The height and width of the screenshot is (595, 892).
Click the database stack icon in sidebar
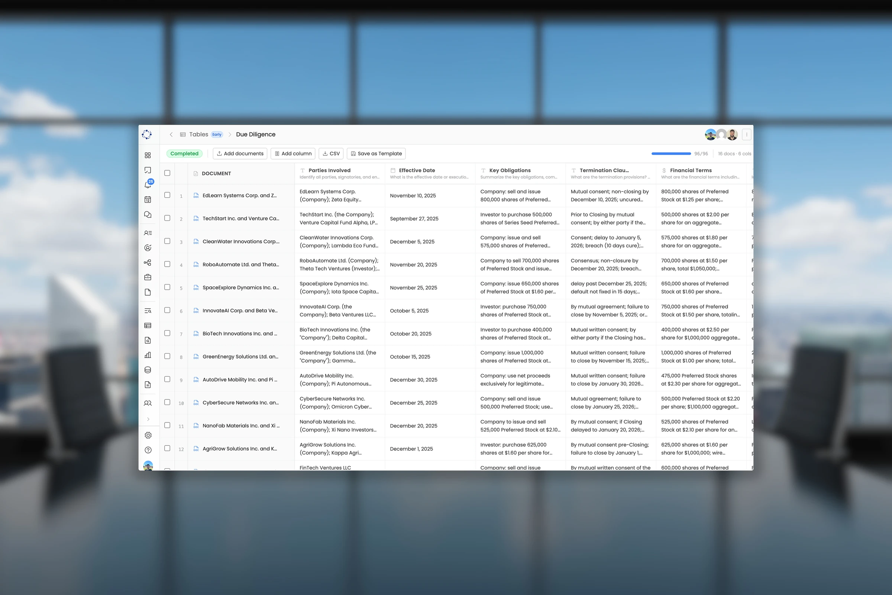(x=148, y=370)
